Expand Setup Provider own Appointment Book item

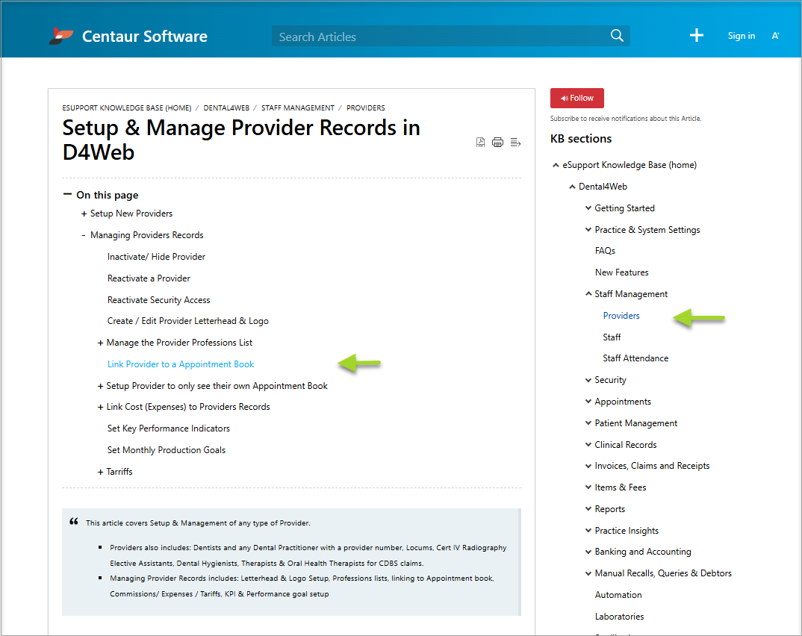point(100,386)
